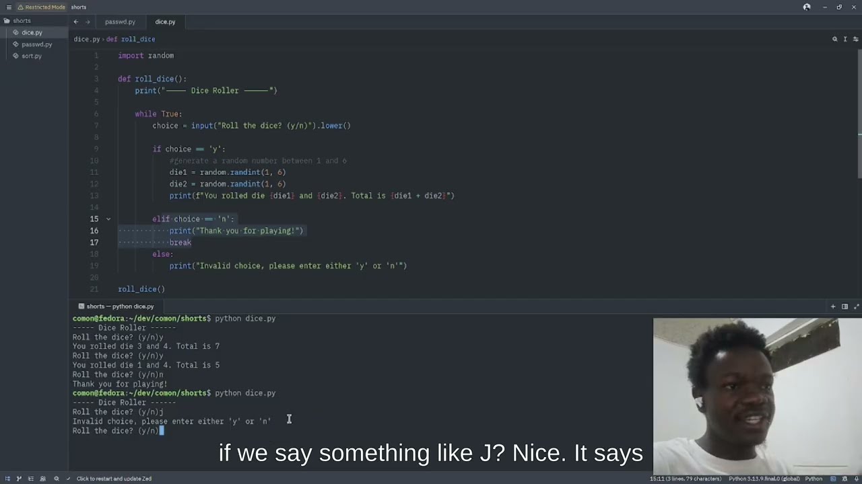The width and height of the screenshot is (862, 484).
Task: Click terminal input after 'Roll the dice? (y/n)'
Action: [x=162, y=431]
